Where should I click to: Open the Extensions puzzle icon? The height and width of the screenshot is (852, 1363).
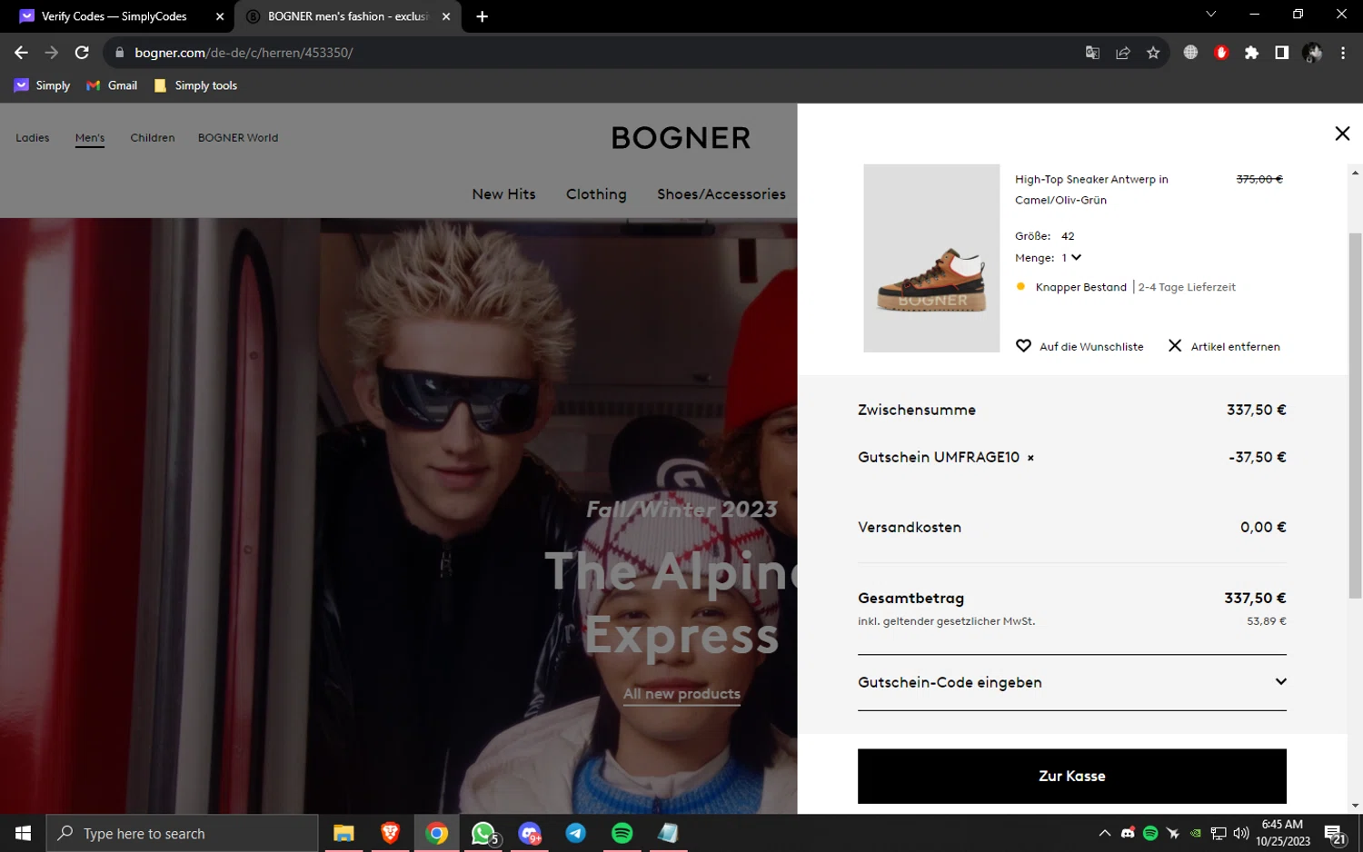point(1251,53)
